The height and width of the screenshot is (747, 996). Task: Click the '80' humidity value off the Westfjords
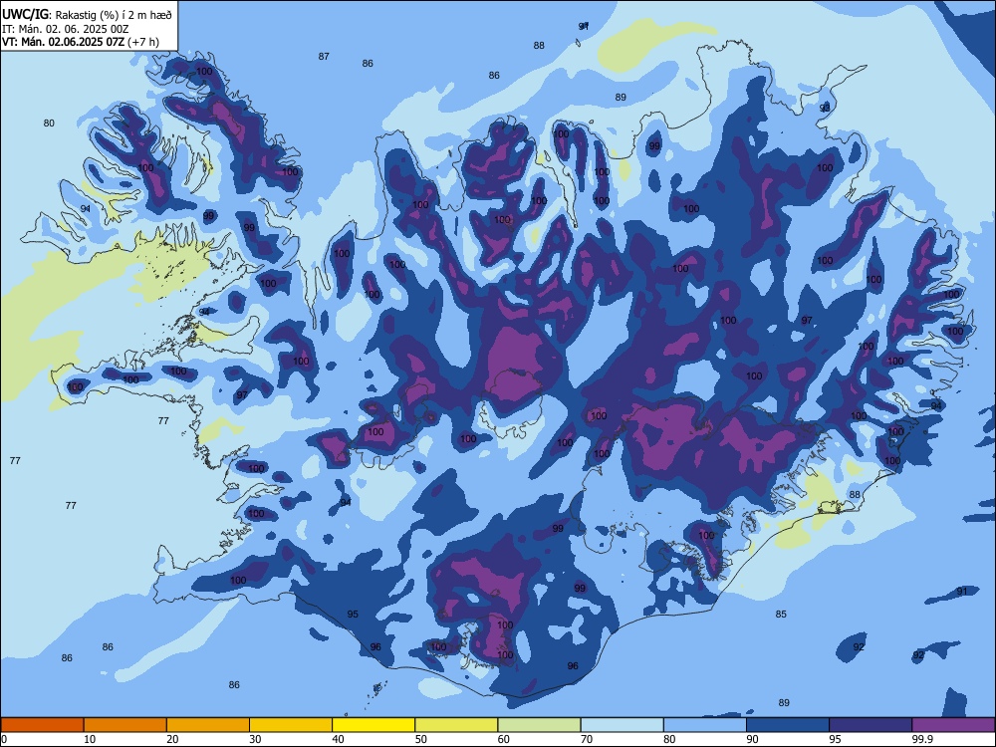tap(49, 124)
